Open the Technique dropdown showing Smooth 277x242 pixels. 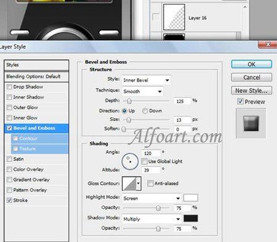click(143, 91)
